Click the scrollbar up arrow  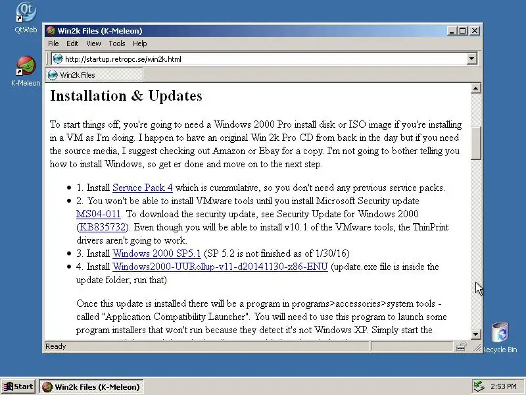475,88
